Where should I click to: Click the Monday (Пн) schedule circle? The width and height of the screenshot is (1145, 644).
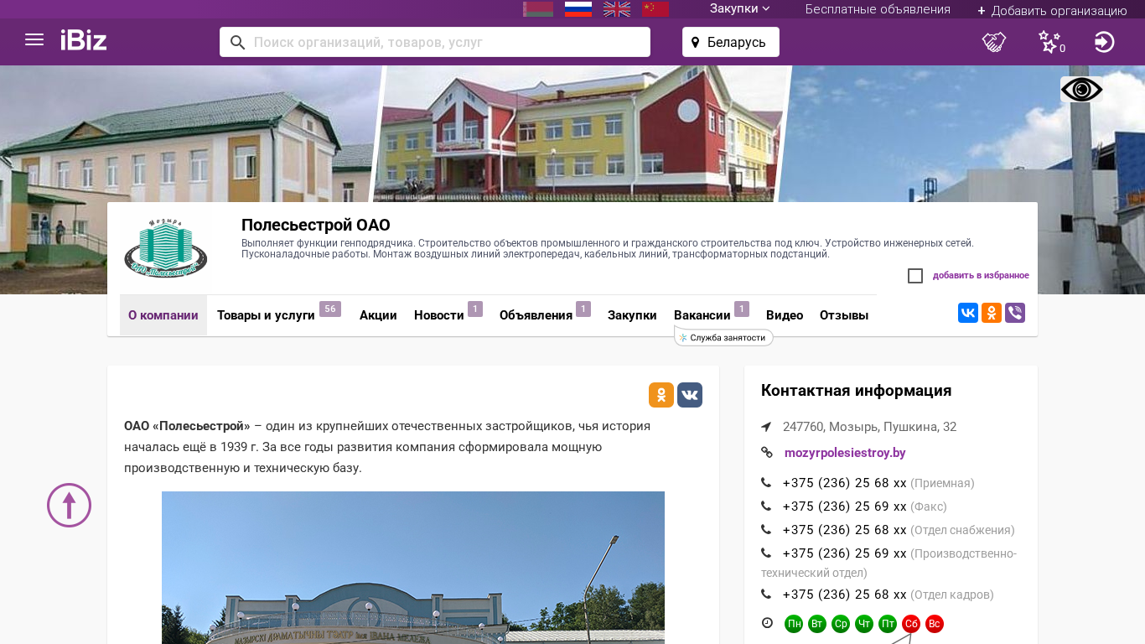pos(794,624)
